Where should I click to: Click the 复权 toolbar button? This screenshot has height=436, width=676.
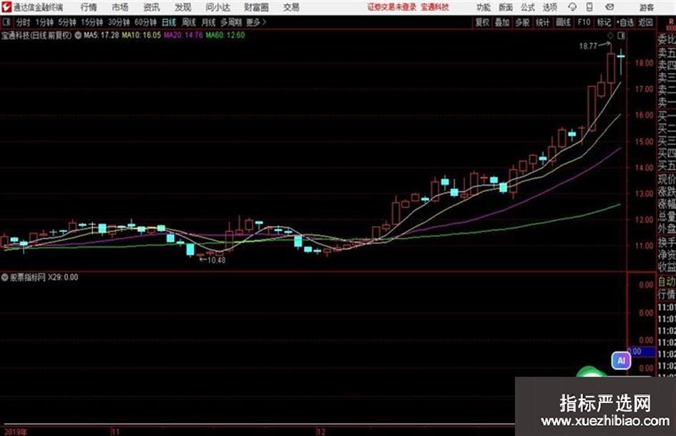pyautogui.click(x=482, y=22)
